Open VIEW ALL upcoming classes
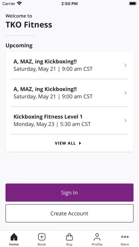This screenshot has width=139, height=247. [68, 143]
